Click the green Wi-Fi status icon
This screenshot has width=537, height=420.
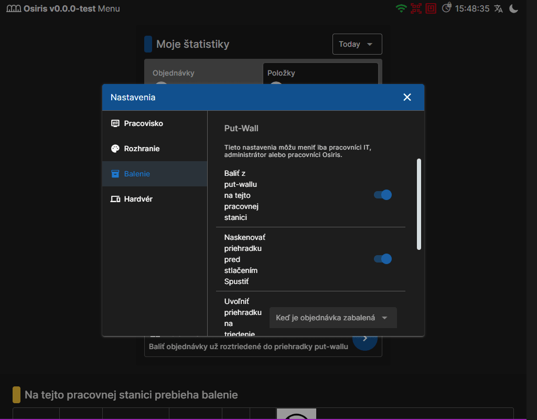(x=401, y=8)
